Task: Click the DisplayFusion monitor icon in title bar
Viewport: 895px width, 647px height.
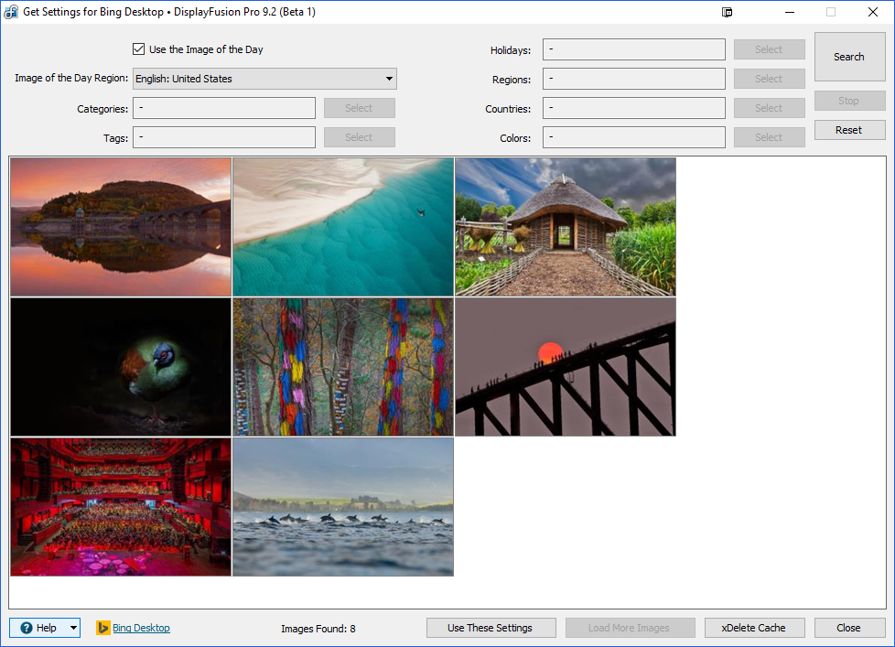Action: coord(728,12)
